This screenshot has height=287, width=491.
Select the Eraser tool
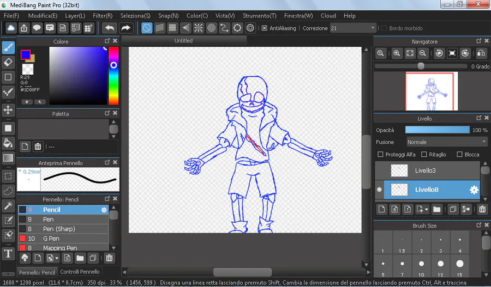coord(8,62)
